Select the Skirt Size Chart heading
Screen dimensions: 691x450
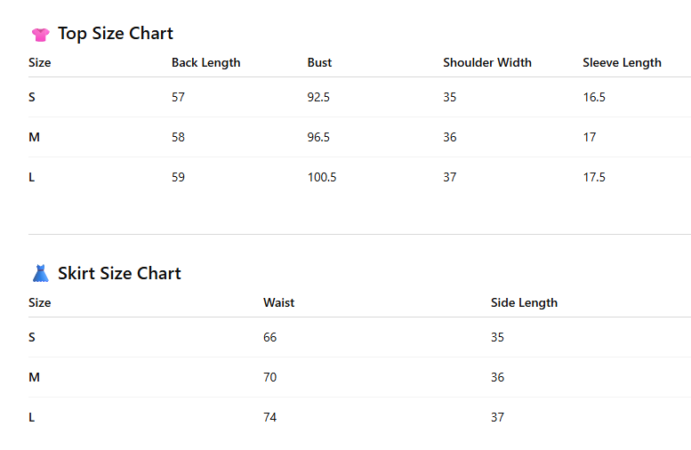[119, 273]
